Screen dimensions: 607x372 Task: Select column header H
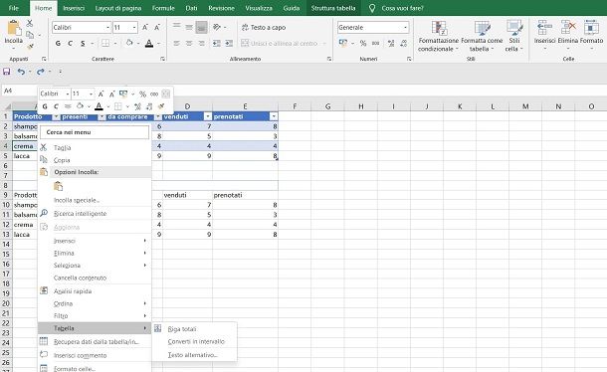(361, 106)
